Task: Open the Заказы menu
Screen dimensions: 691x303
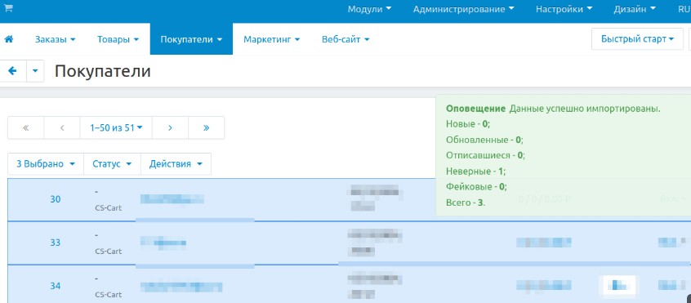Action: (55, 39)
